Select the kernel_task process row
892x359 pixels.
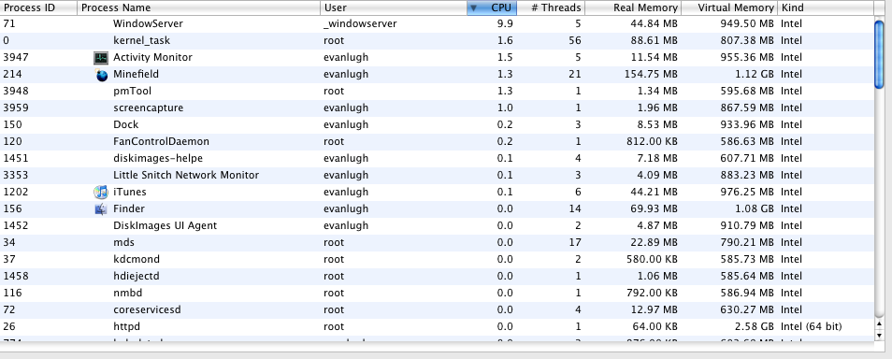coord(437,41)
